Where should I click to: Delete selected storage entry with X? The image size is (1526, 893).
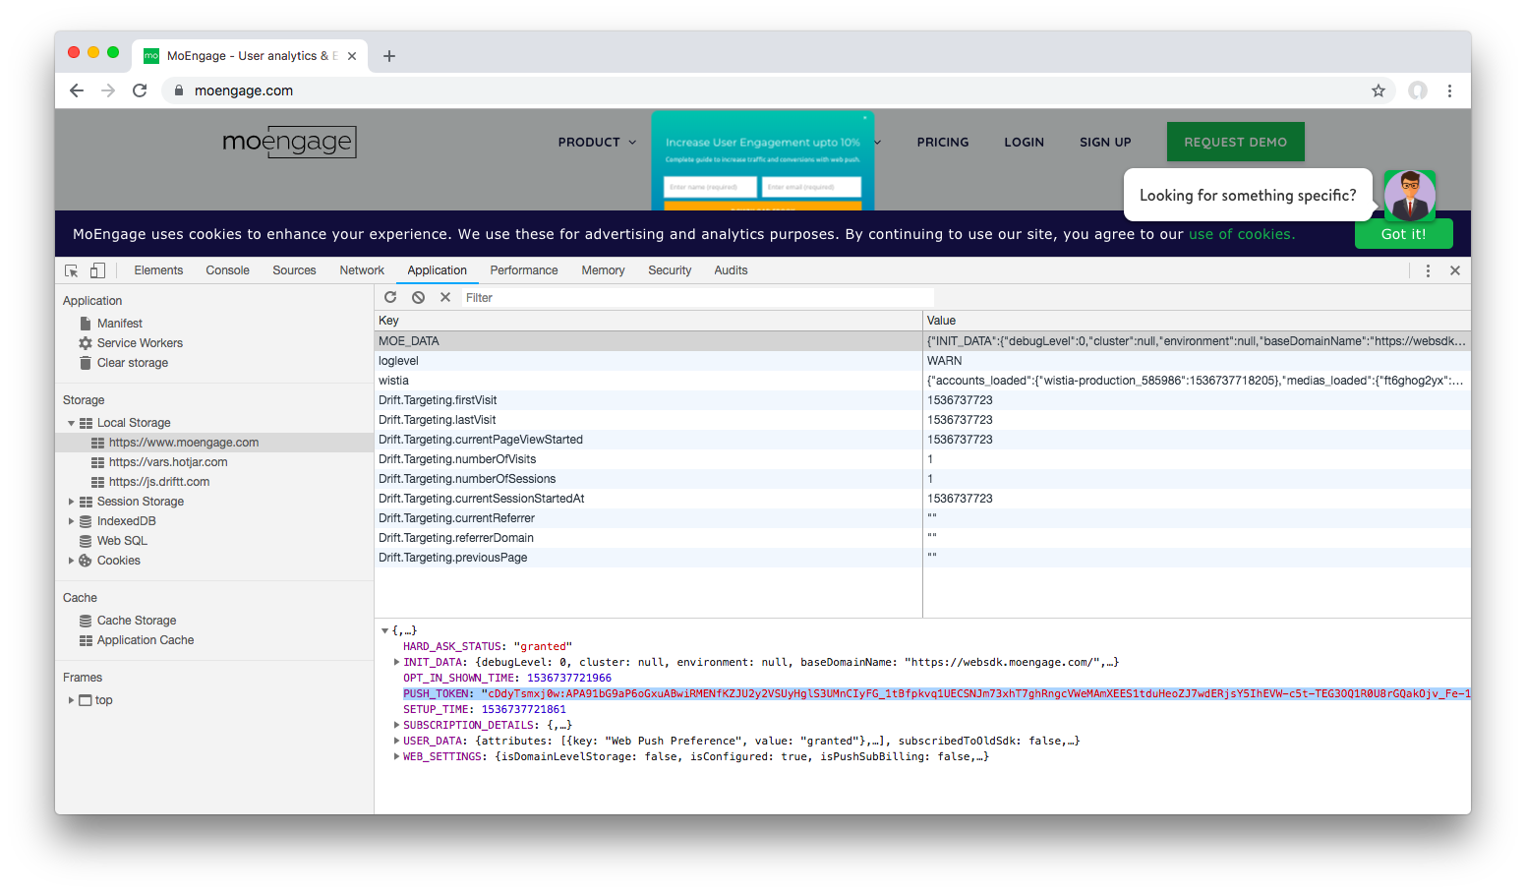click(445, 297)
